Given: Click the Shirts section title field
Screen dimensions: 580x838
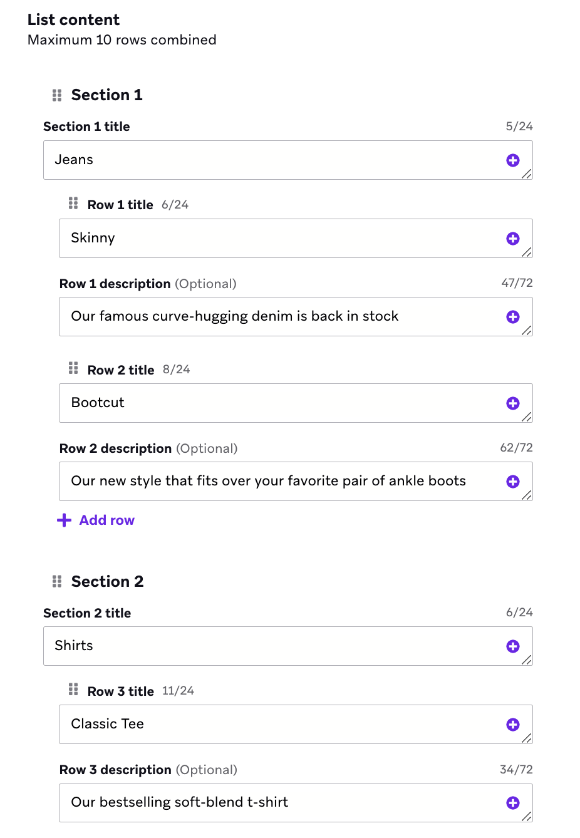Looking at the screenshot, I should tap(288, 646).
